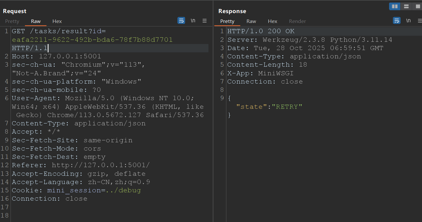Place cursor in the task id UUID
Viewport: 422px width, 222px height.
[x=92, y=40]
